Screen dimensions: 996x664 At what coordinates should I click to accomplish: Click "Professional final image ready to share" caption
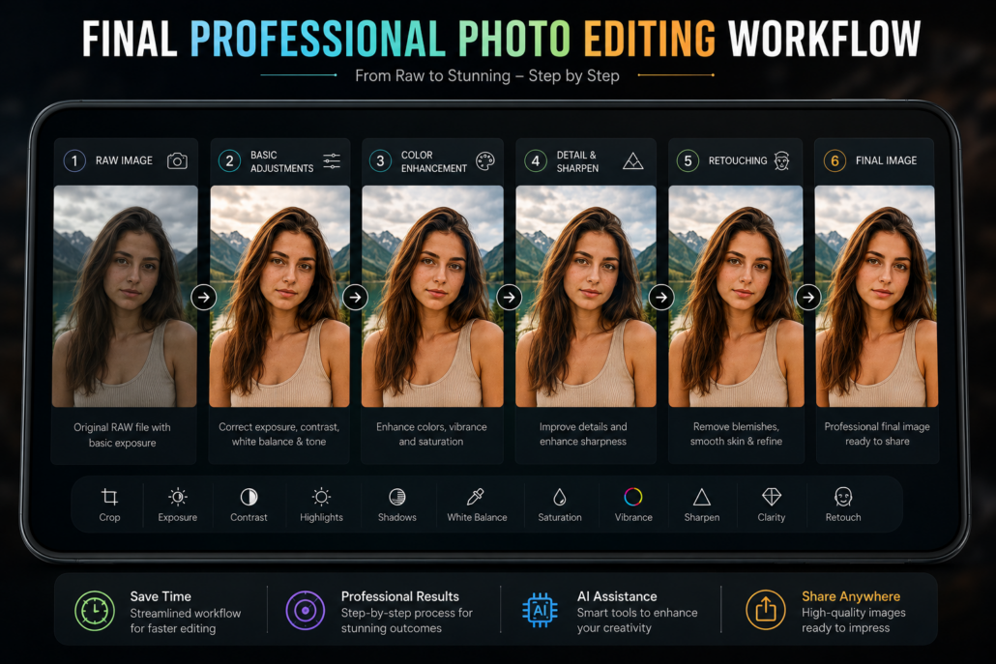click(x=877, y=434)
